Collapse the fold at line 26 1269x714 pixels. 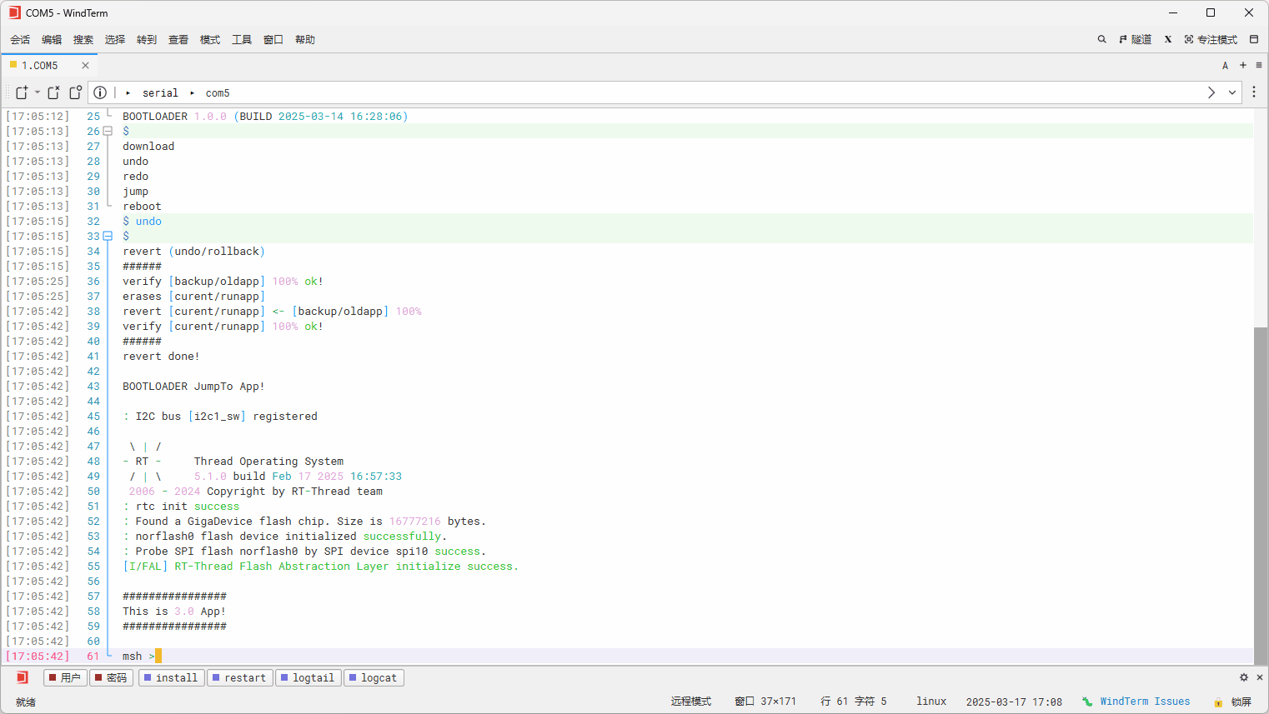click(108, 132)
